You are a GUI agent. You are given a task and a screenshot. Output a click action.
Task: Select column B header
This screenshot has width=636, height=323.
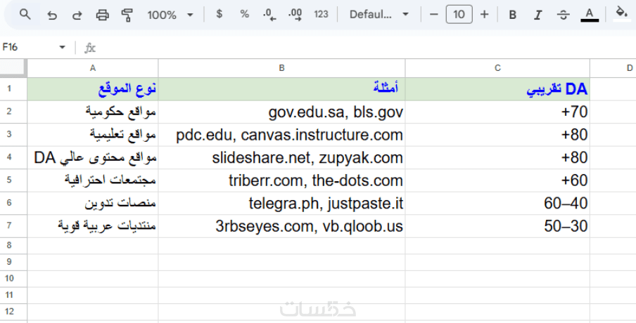coord(281,68)
